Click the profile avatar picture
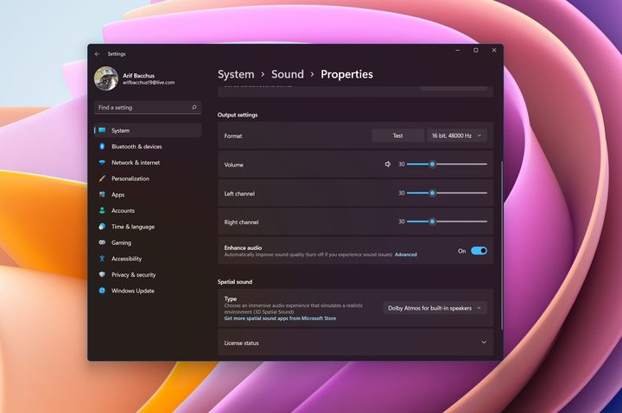This screenshot has width=622, height=413. [106, 78]
